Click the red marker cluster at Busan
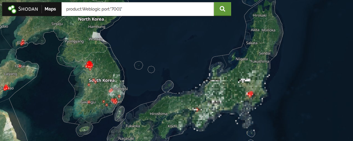 (x=114, y=101)
